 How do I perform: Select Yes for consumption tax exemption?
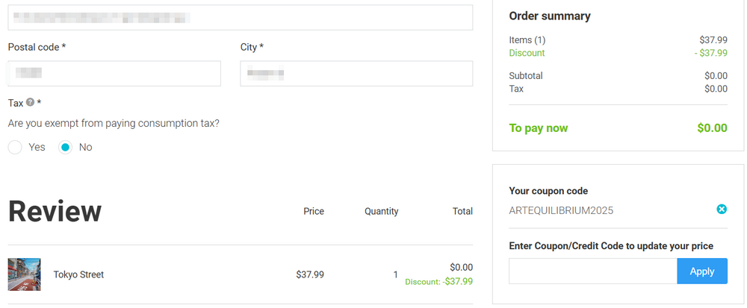(x=15, y=148)
